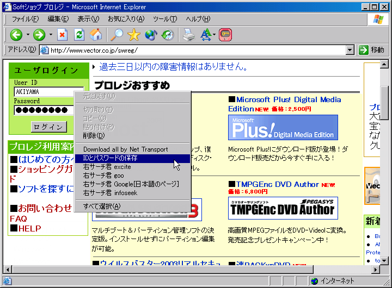The height and width of the screenshot is (288, 392).
Task: Open the Back history dropdown arrow
Action: [x=28, y=35]
